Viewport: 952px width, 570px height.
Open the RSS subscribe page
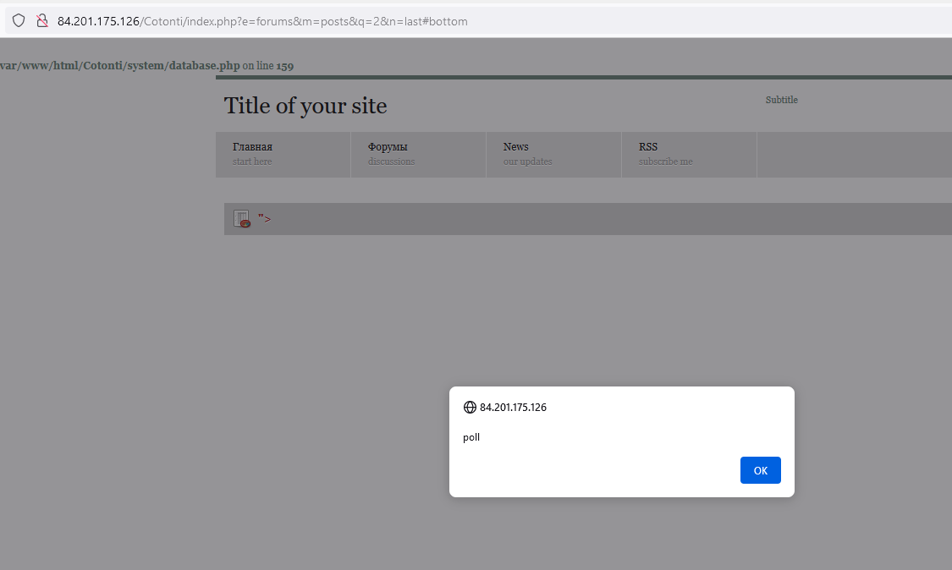[x=648, y=146]
